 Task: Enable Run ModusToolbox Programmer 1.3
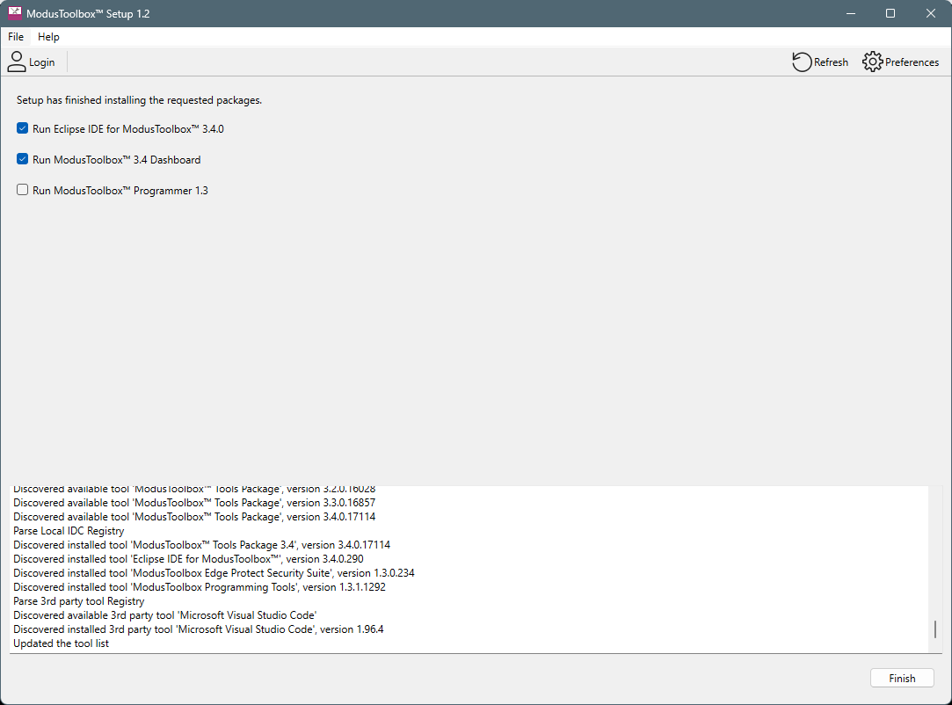coord(22,190)
